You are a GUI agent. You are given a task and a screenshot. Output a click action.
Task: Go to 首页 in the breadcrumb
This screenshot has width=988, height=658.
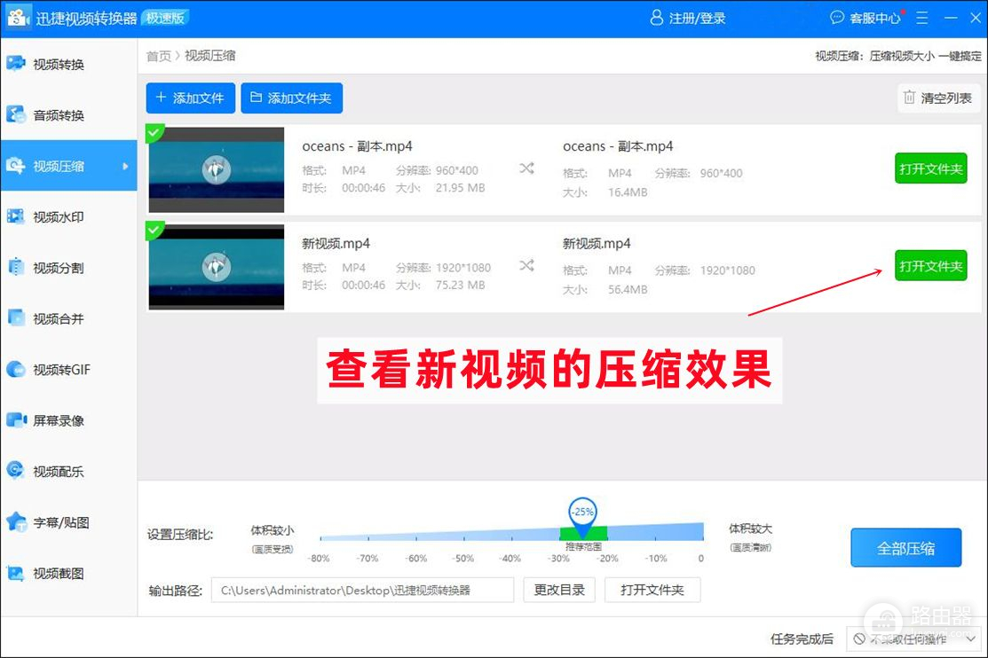158,56
